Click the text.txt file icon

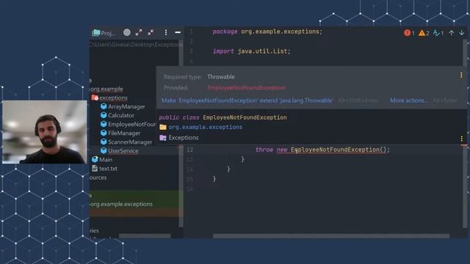[x=95, y=168]
